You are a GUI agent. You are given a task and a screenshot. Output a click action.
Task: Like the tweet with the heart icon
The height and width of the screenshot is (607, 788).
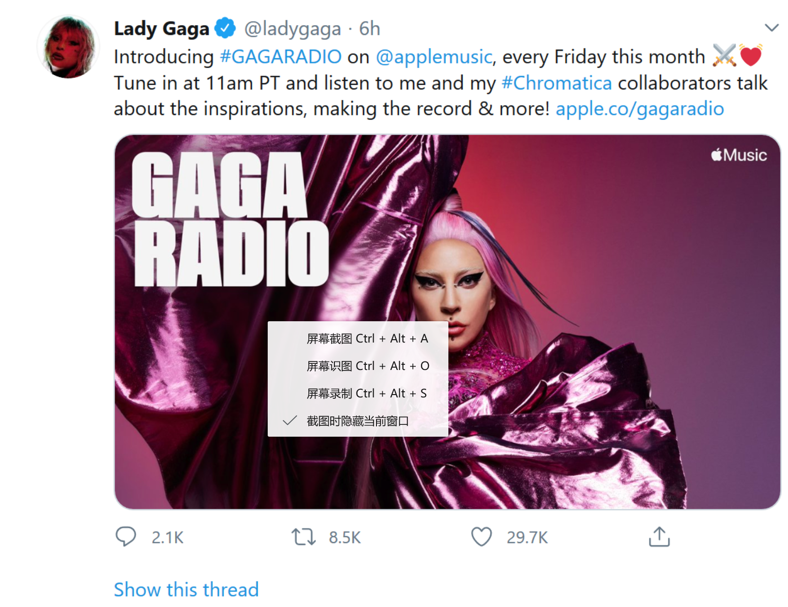pyautogui.click(x=482, y=537)
